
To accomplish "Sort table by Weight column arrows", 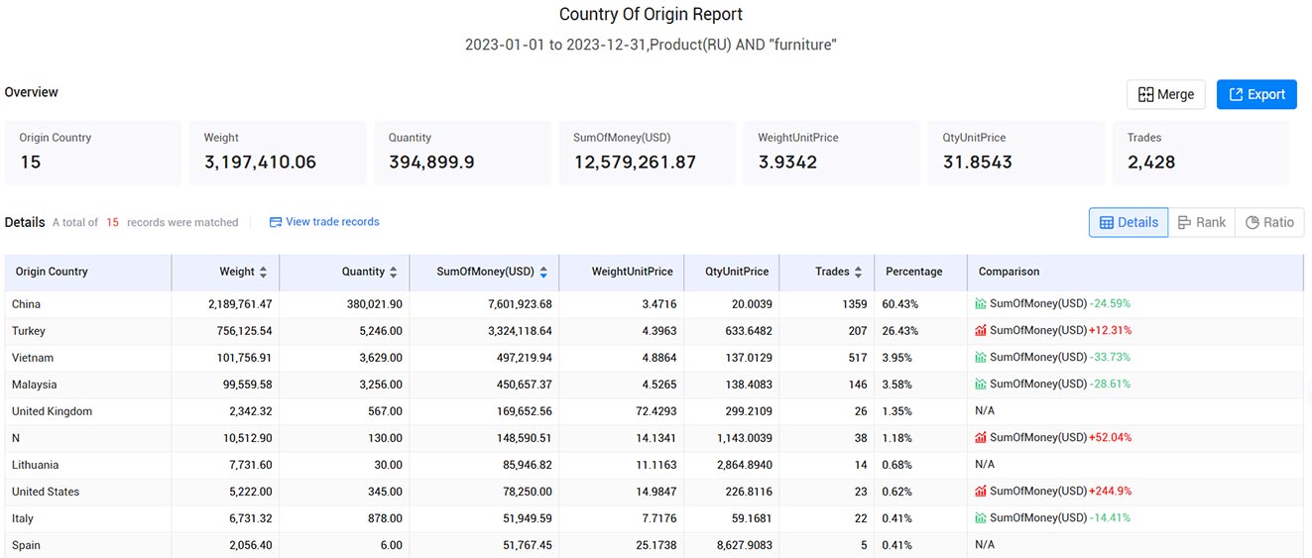I will 264,272.
